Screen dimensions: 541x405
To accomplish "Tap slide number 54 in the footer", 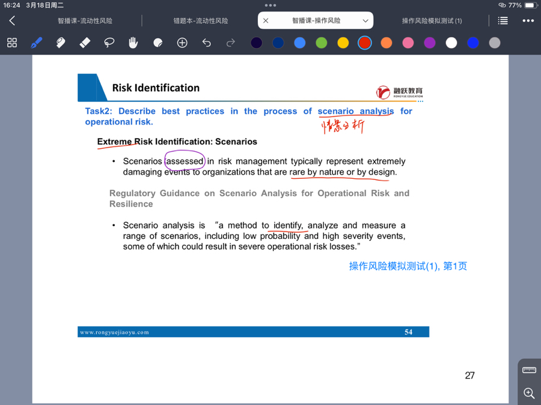I will [x=409, y=332].
